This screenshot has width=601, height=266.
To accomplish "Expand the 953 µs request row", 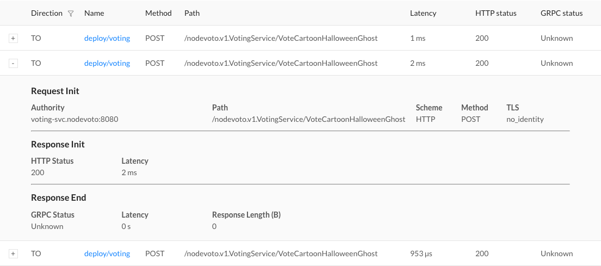I will pos(14,254).
